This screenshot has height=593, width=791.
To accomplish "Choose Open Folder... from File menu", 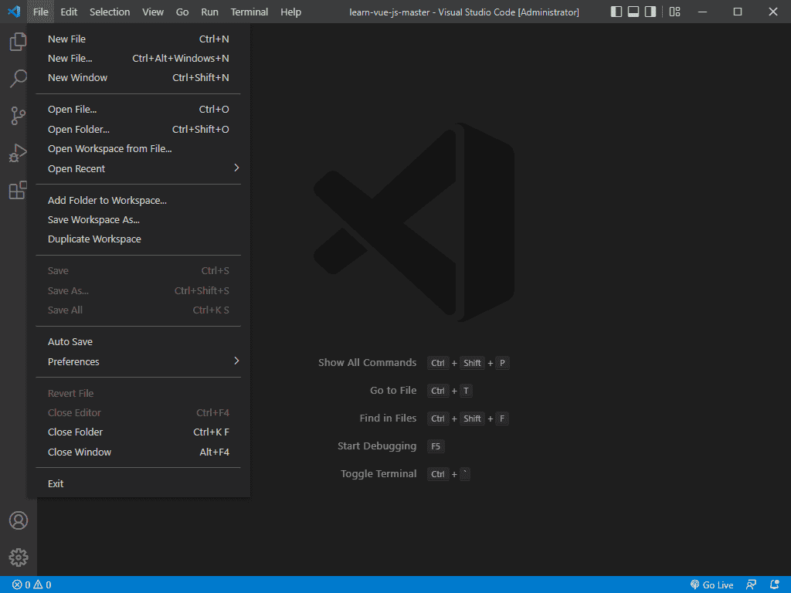I will tap(138, 129).
